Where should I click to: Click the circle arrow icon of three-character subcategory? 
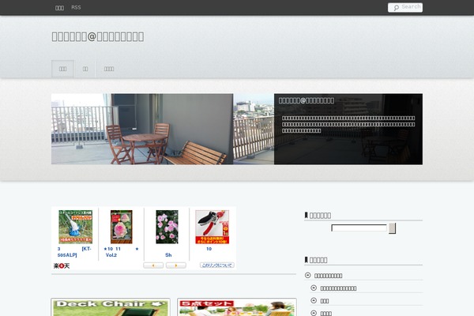click(314, 300)
